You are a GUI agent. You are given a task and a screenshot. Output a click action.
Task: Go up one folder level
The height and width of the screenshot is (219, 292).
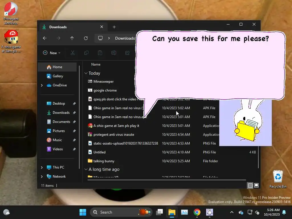[72, 38]
